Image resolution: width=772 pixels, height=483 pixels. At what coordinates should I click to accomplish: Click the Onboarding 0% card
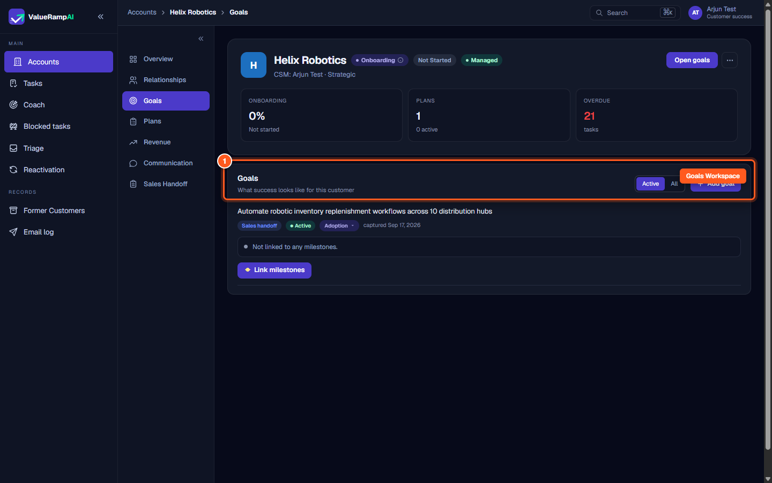[x=322, y=115]
